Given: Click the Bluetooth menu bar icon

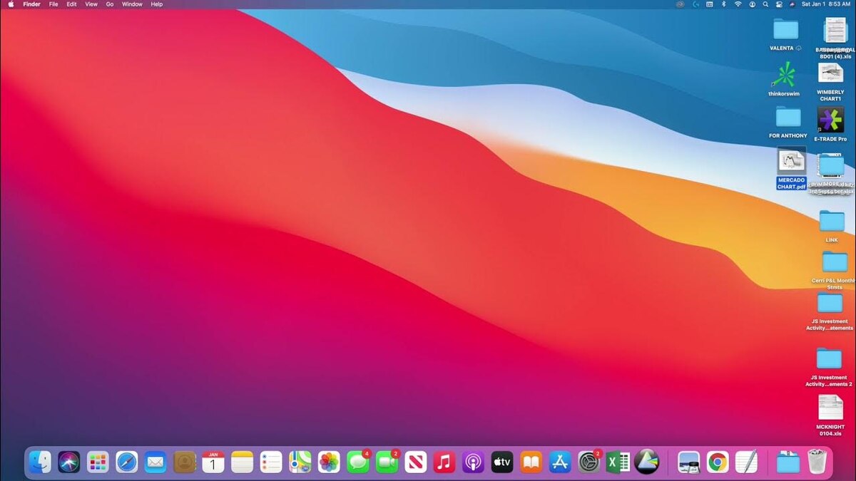Looking at the screenshot, I should point(723,4).
